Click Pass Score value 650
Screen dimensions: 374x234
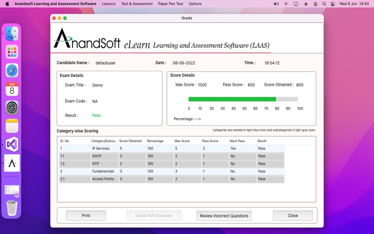coord(251,85)
